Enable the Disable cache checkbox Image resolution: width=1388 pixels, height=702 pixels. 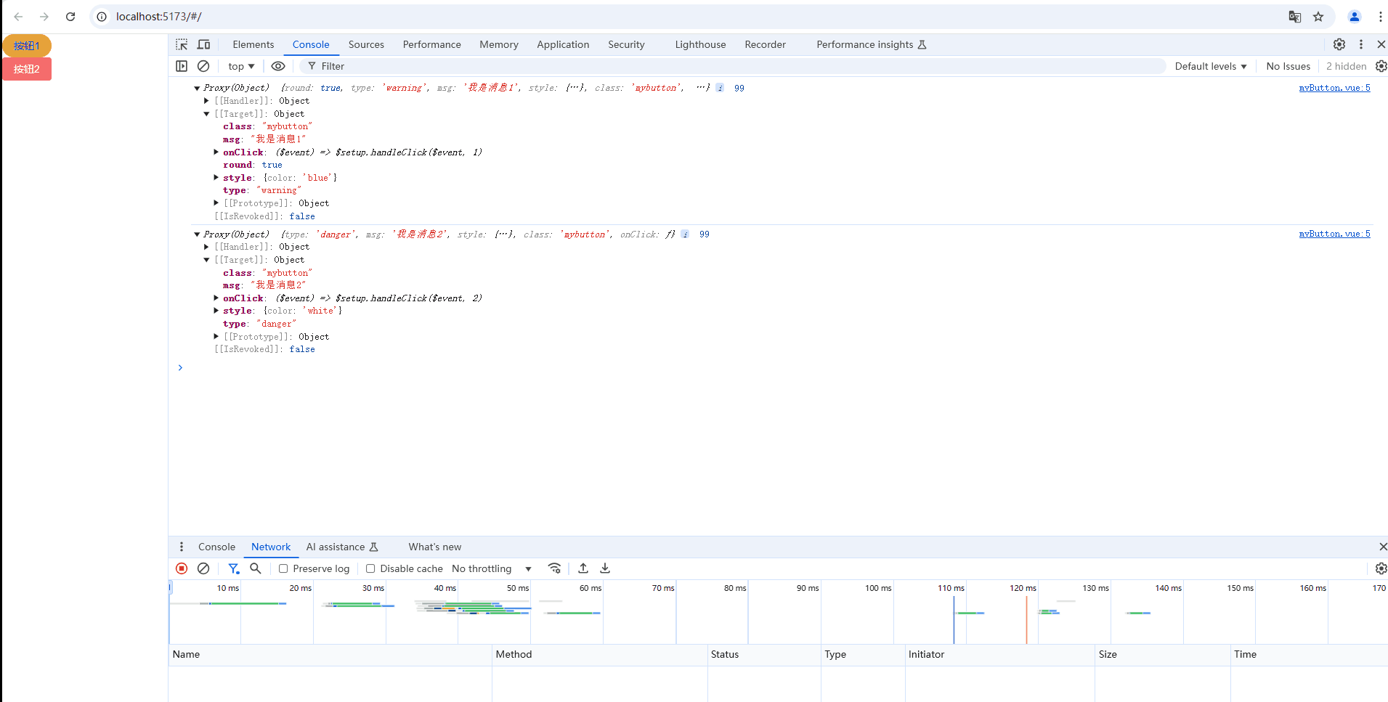[x=370, y=568]
